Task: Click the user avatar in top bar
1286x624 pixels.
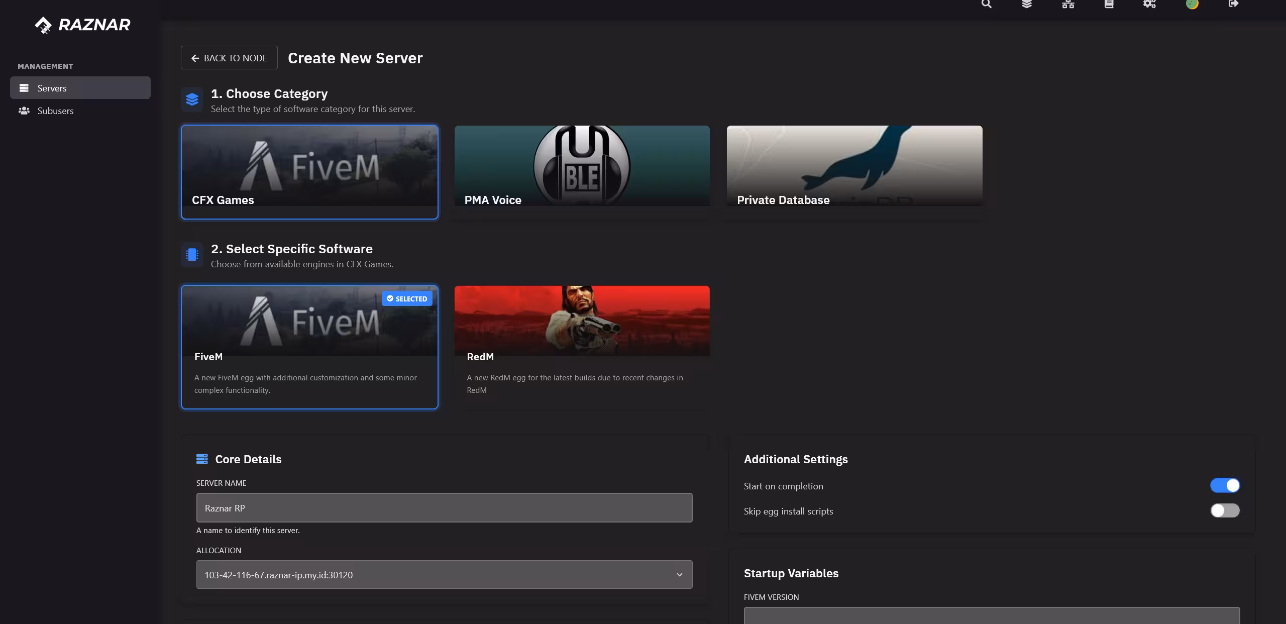Action: 1192,4
